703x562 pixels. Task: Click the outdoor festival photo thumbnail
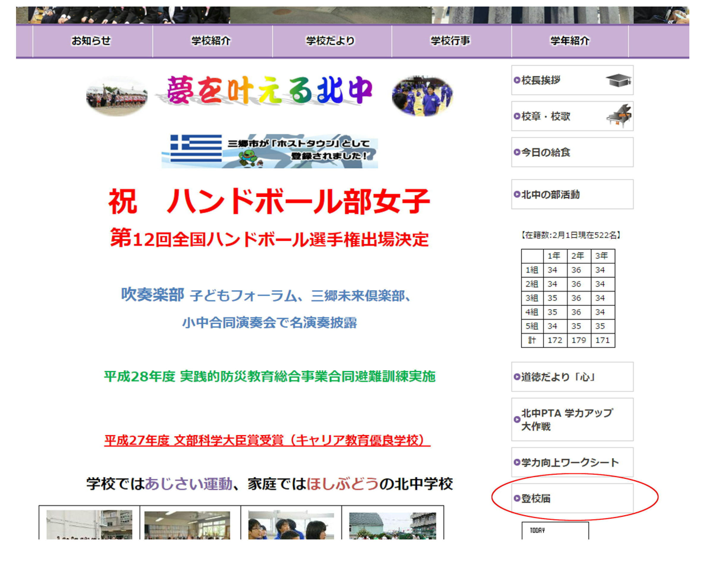pyautogui.click(x=393, y=526)
